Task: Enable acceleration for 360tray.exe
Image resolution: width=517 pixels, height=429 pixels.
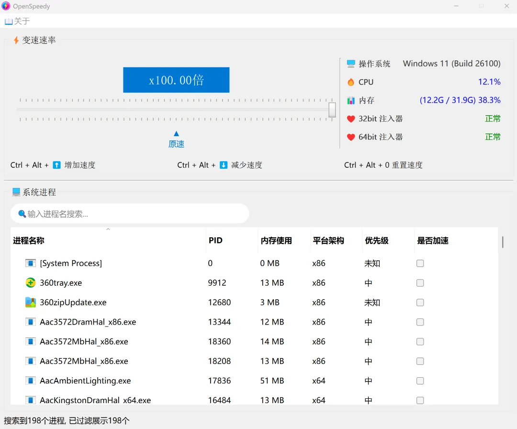Action: pyautogui.click(x=420, y=283)
